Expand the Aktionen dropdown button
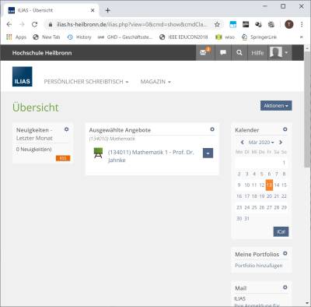The image size is (311, 307). click(x=276, y=106)
